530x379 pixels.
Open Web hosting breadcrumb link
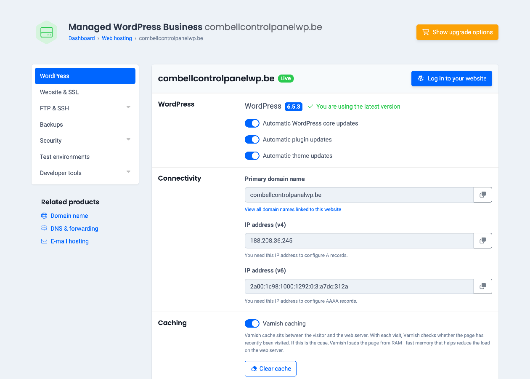click(x=117, y=38)
